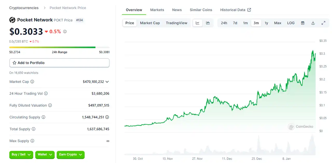Expand chart to fullscreen
Viewport: 332px width, 163px height.
[323, 23]
